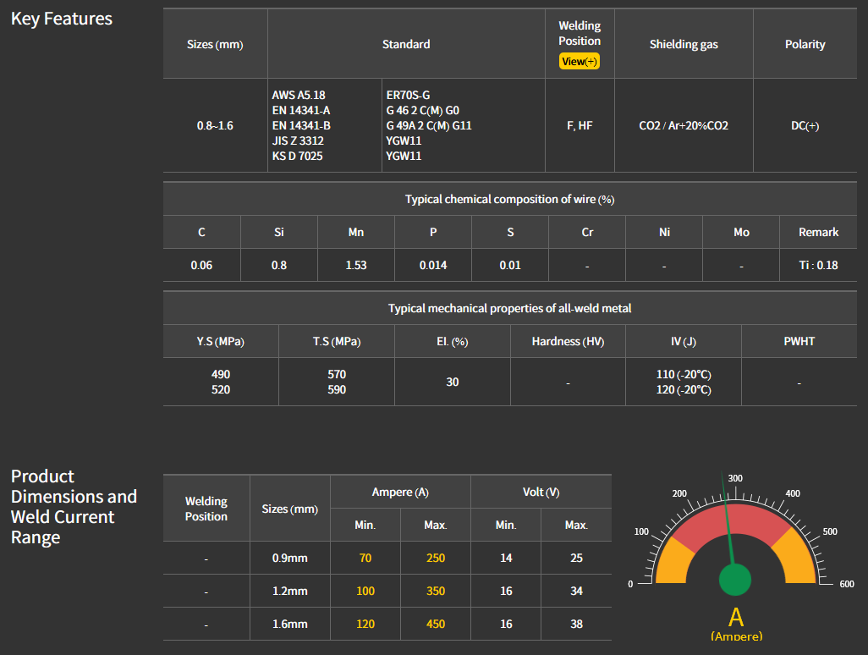Click the red arc of the ampere gauge
Image resolution: width=868 pixels, height=655 pixels.
pos(734,518)
